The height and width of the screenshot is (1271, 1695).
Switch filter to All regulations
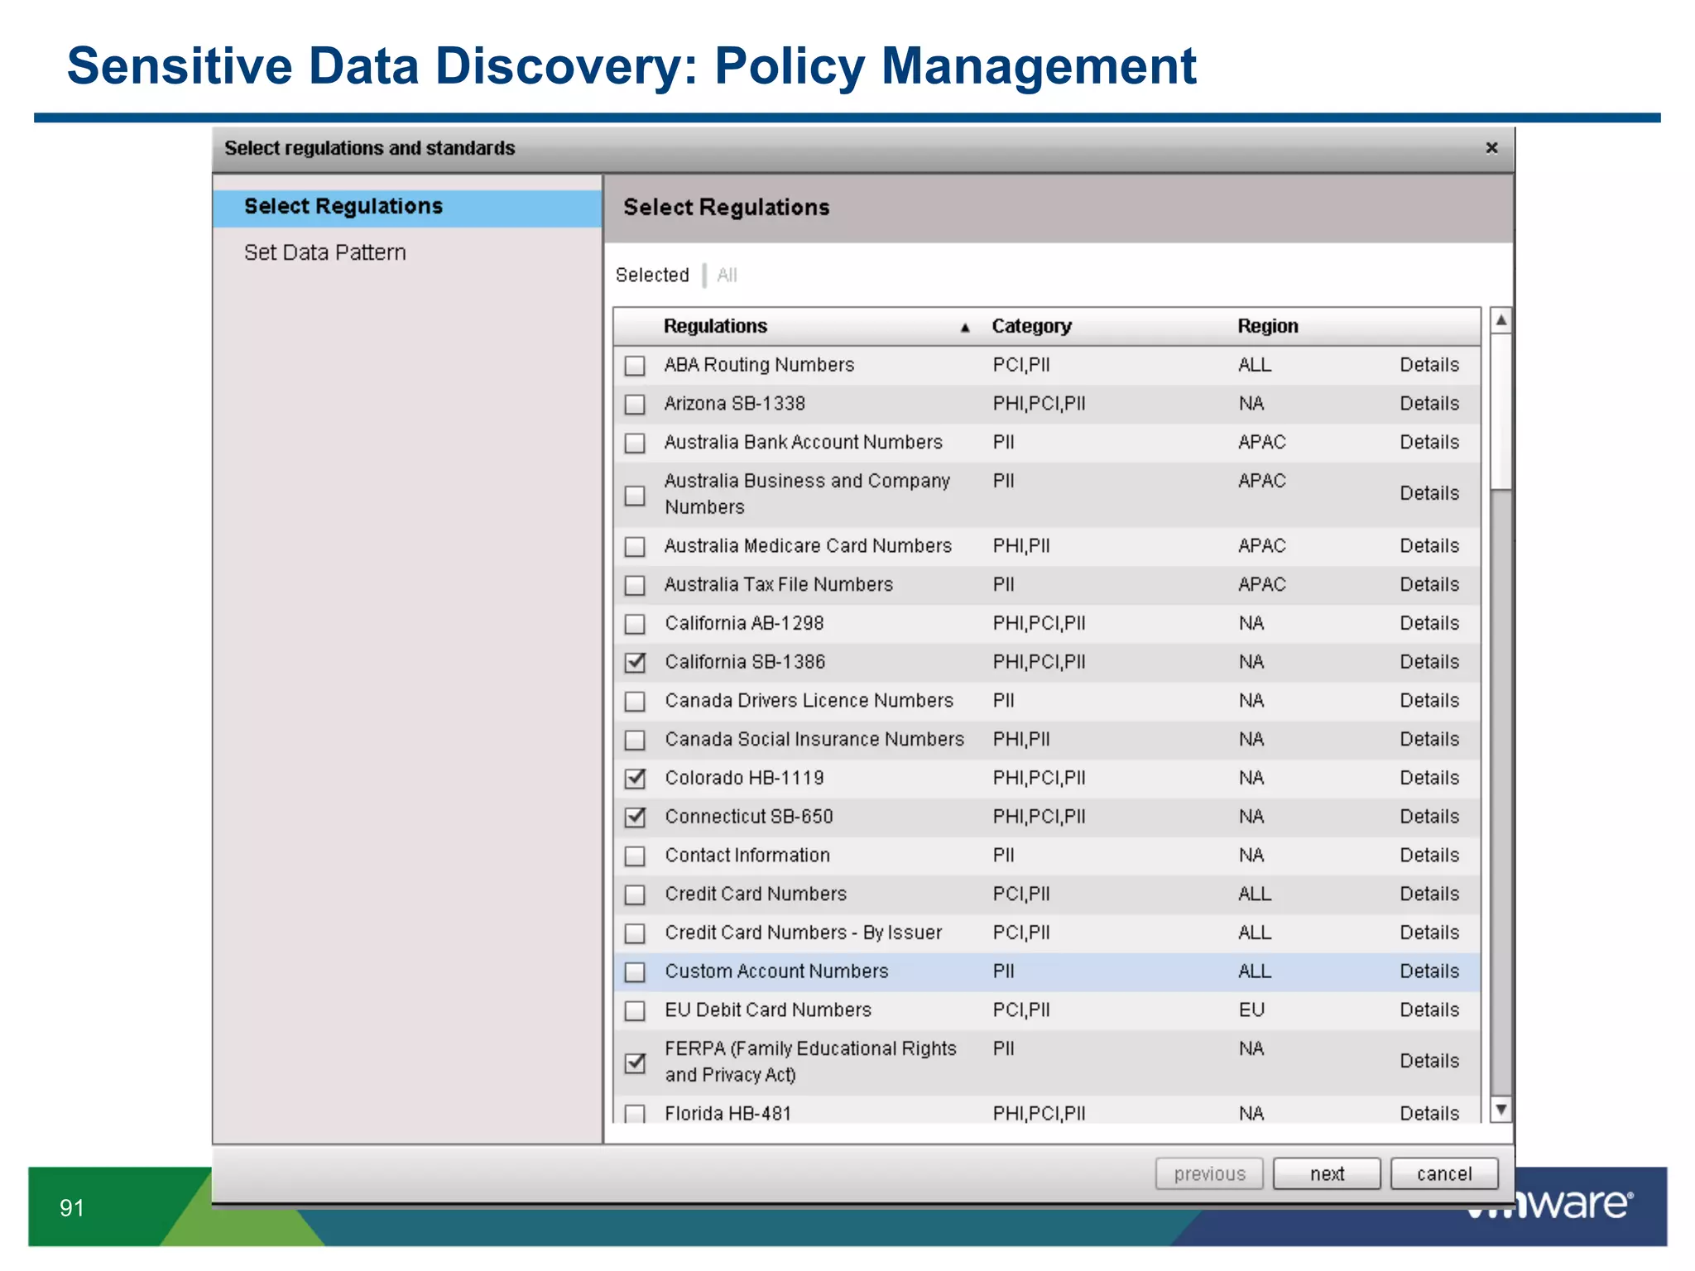(x=727, y=275)
